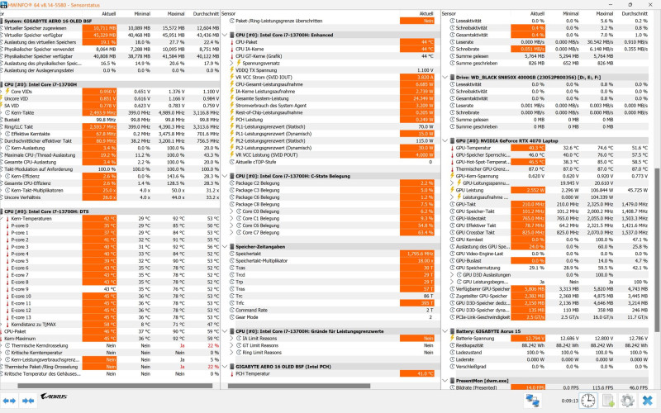Image resolution: width=661 pixels, height=413 pixels.
Task: Click the middle panel horizontal scrollbar
Action: [x=299, y=386]
